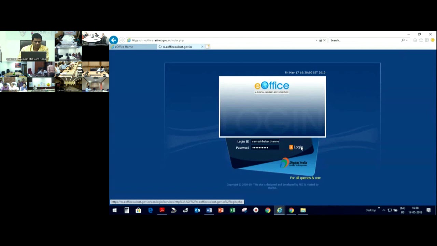Image resolution: width=437 pixels, height=246 pixels.
Task: Click the browser Forward arrow button
Action: click(x=122, y=40)
